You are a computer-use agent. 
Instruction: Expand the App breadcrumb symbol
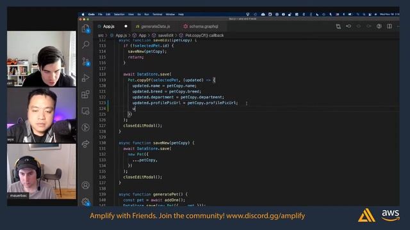pos(142,36)
